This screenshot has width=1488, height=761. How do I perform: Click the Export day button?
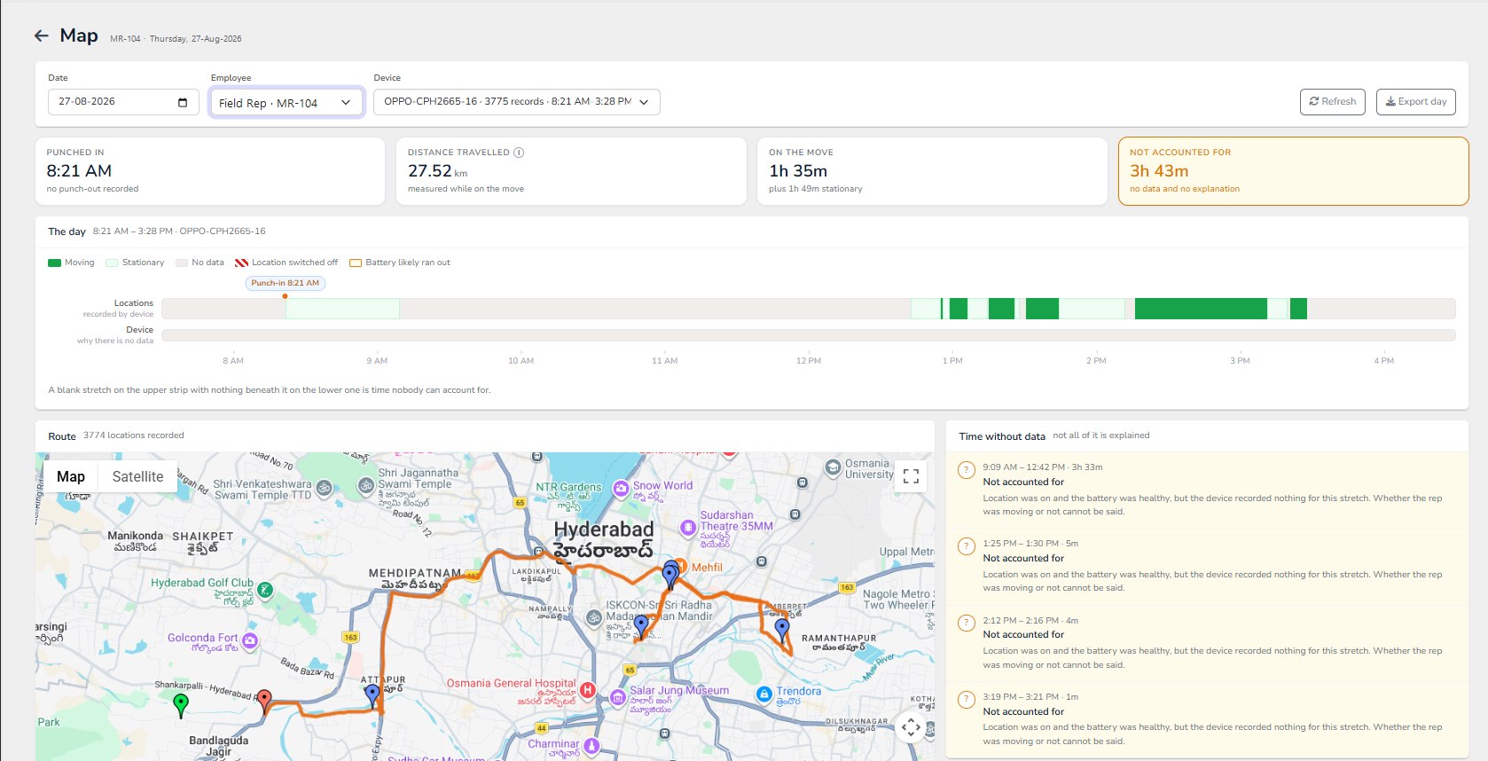1416,102
